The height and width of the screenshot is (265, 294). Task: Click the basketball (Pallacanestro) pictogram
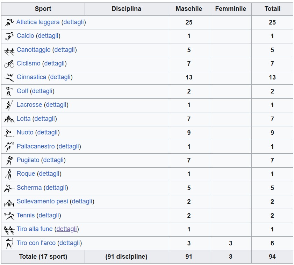[x=9, y=146]
